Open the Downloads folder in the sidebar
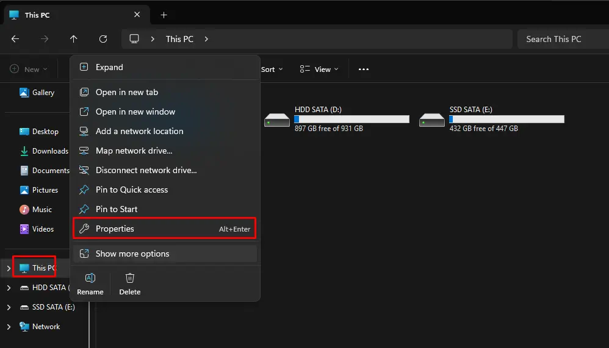609x348 pixels. tap(44, 151)
